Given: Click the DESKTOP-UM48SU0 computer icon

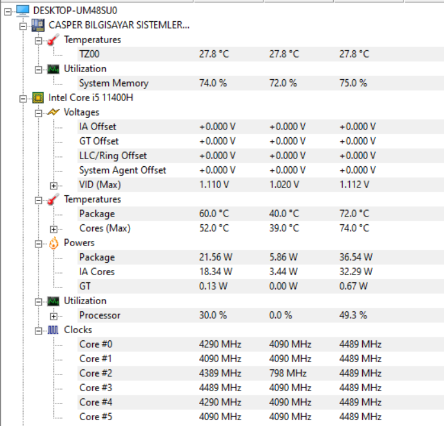Looking at the screenshot, I should click(x=23, y=10).
